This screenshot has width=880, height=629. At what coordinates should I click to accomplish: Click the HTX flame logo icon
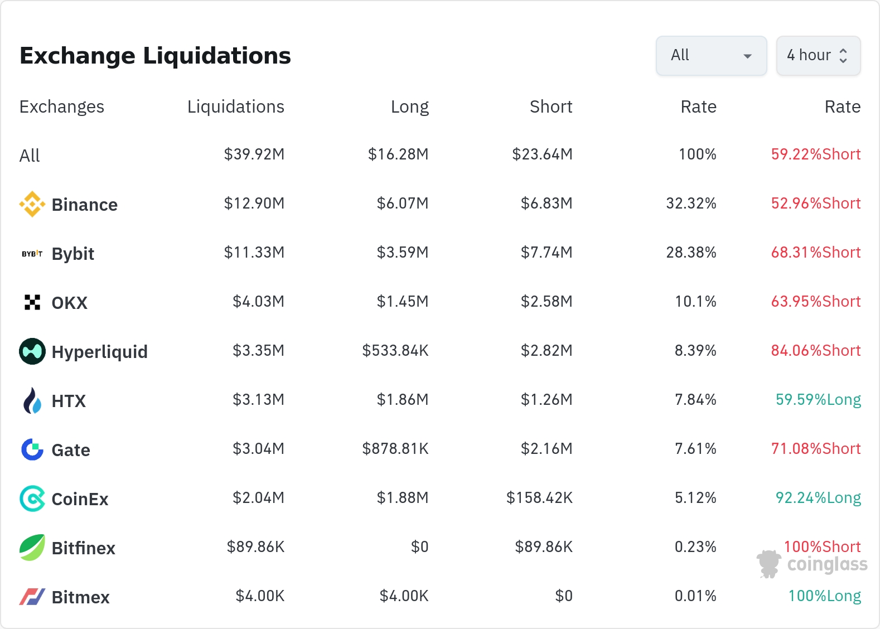click(x=32, y=400)
